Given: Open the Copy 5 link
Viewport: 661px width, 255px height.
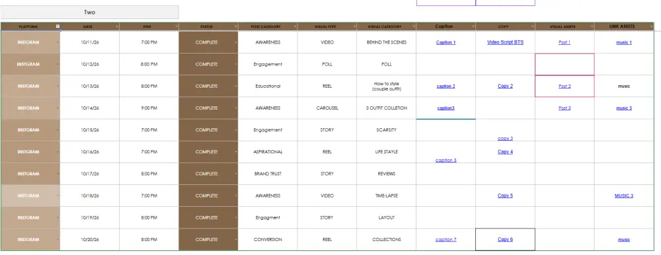Looking at the screenshot, I should [505, 196].
